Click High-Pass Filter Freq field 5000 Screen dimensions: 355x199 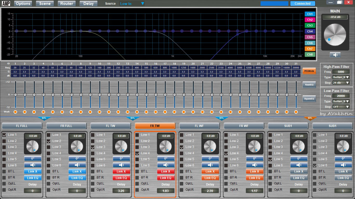tap(341, 72)
